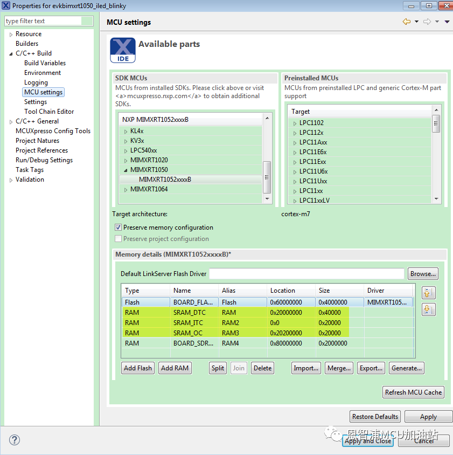Image resolution: width=453 pixels, height=455 pixels.
Task: Open the view menu dropdown triangle
Action: click(x=447, y=22)
